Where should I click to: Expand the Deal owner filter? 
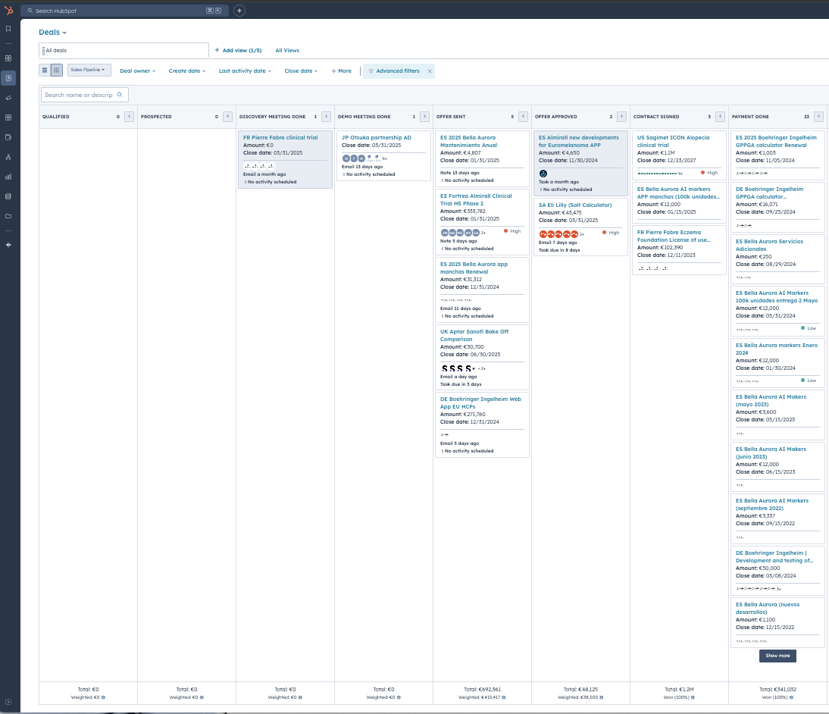point(137,71)
